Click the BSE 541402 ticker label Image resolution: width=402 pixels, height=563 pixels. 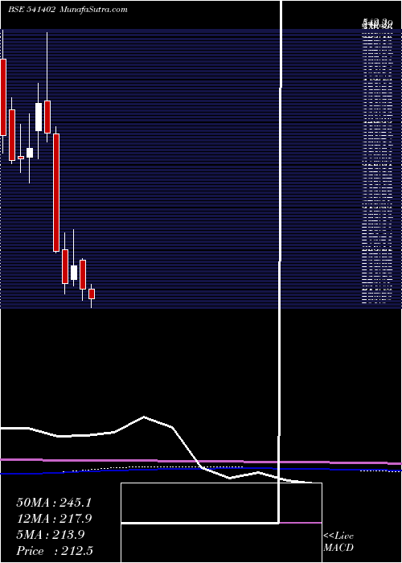coord(31,10)
